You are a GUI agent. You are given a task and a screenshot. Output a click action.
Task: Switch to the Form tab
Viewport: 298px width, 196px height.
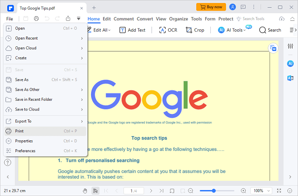[x=210, y=19]
